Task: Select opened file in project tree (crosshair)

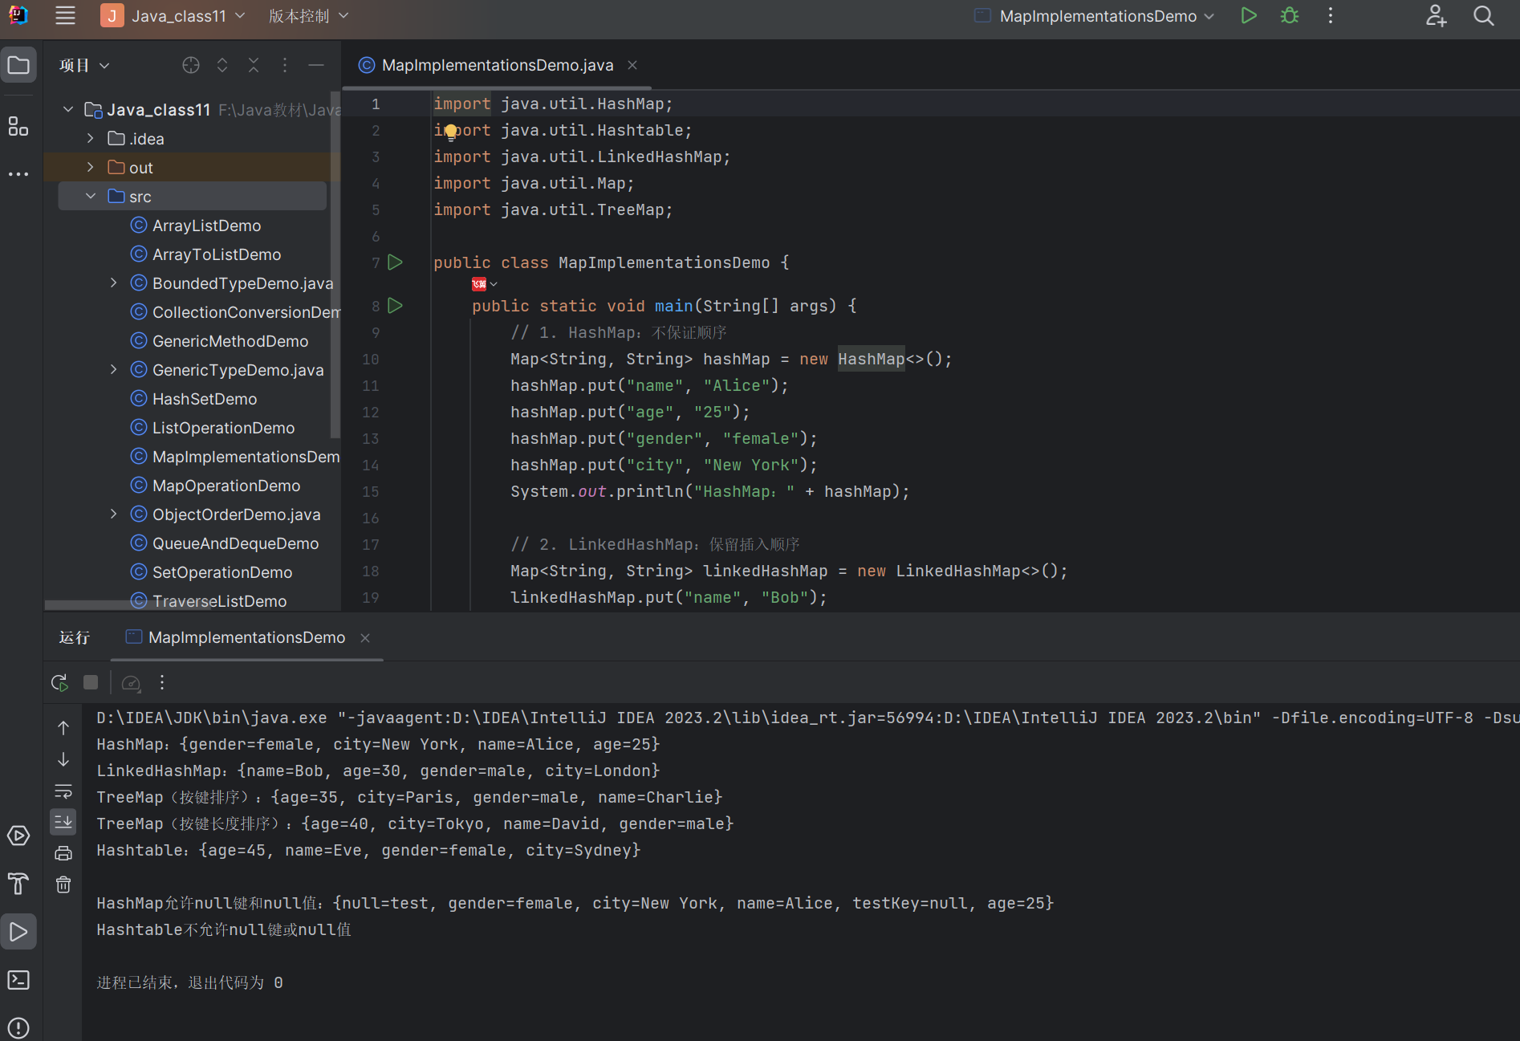Action: (x=191, y=65)
